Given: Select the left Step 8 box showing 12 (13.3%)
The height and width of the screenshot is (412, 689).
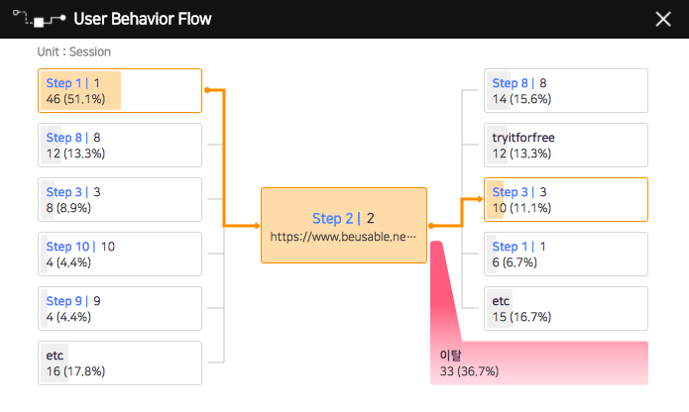Looking at the screenshot, I should coord(120,145).
